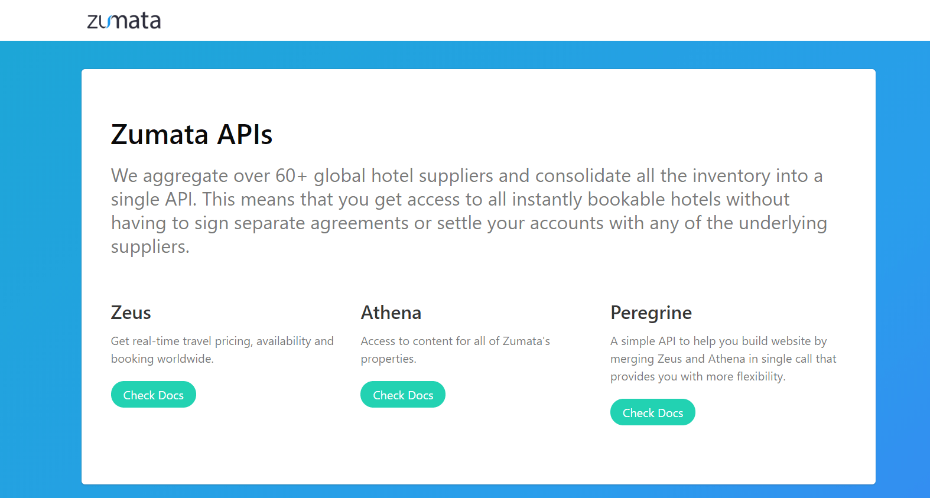Screen dimensions: 930x498
Task: Open Check Docs for the Peregrine API
Action: [653, 412]
